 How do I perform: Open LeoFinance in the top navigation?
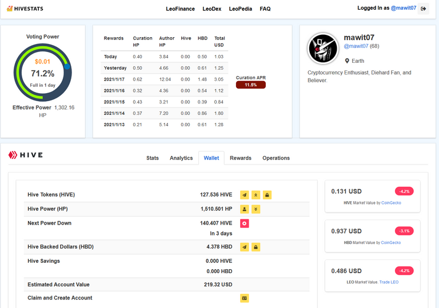tap(180, 9)
